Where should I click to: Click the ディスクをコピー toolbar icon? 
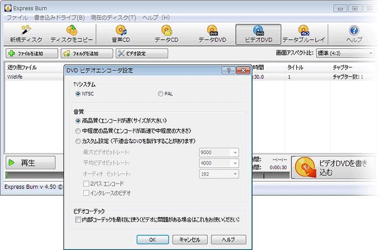pyautogui.click(x=72, y=34)
